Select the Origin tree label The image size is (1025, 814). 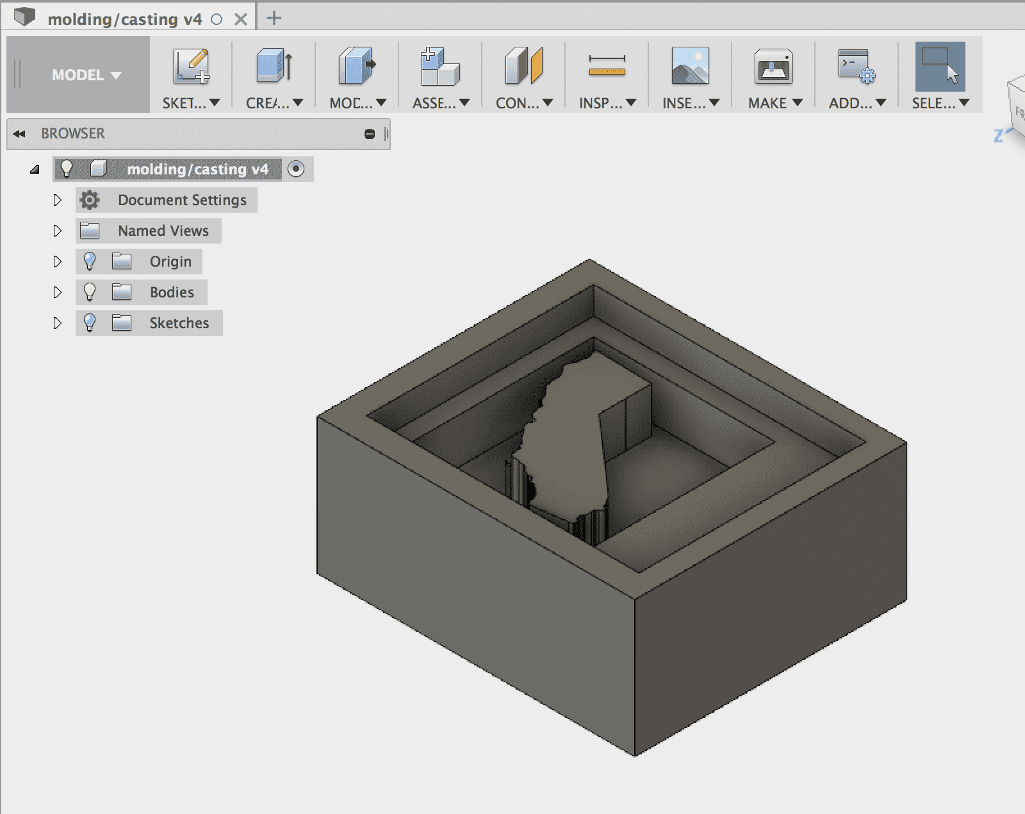tap(170, 262)
